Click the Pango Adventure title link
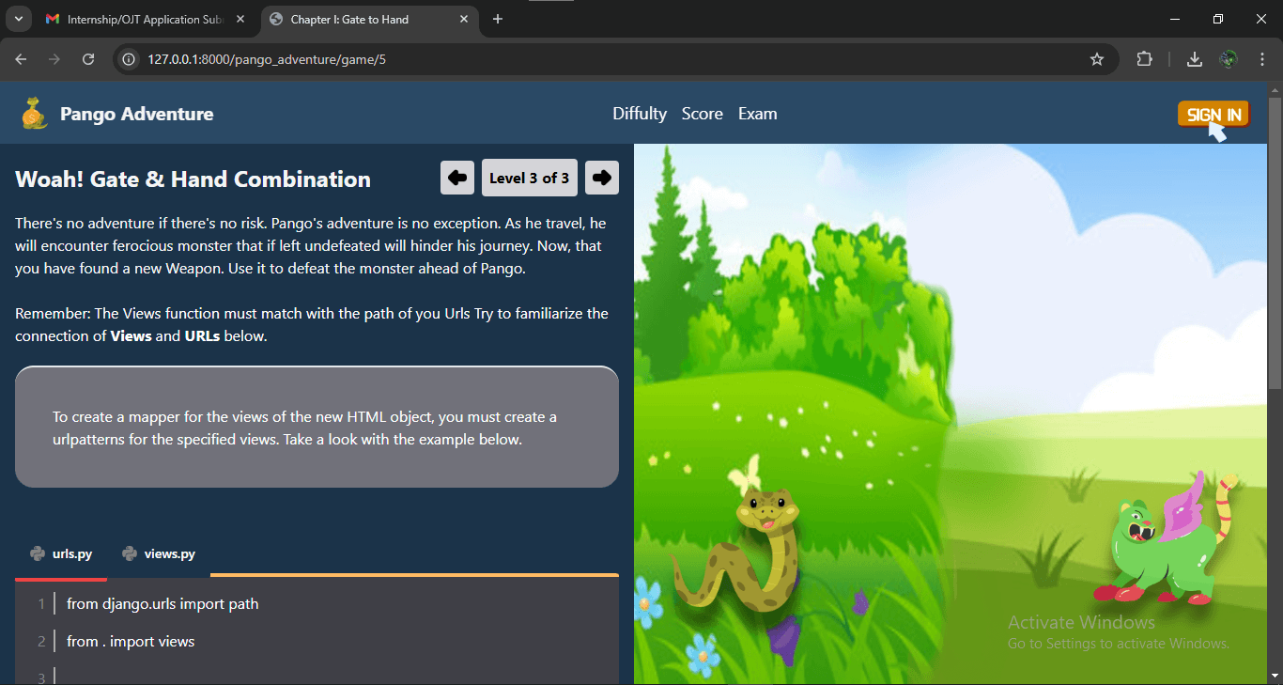The width and height of the screenshot is (1283, 685). click(137, 114)
